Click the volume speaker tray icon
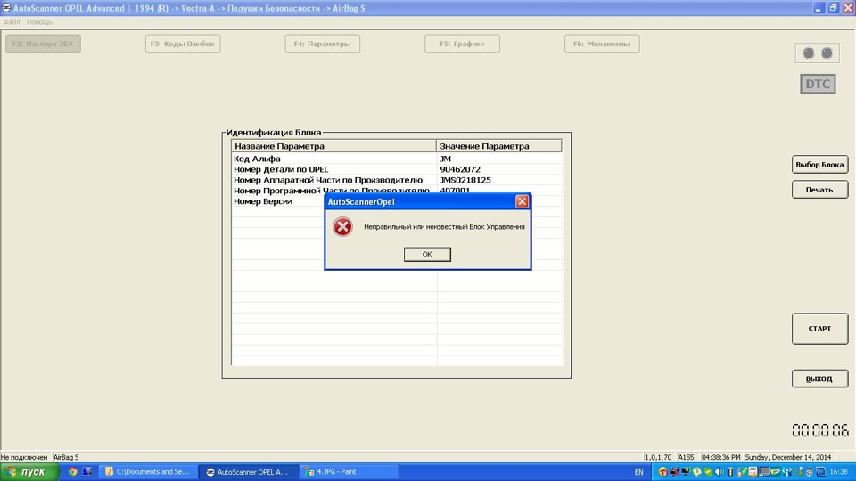856x481 pixels. [x=719, y=472]
